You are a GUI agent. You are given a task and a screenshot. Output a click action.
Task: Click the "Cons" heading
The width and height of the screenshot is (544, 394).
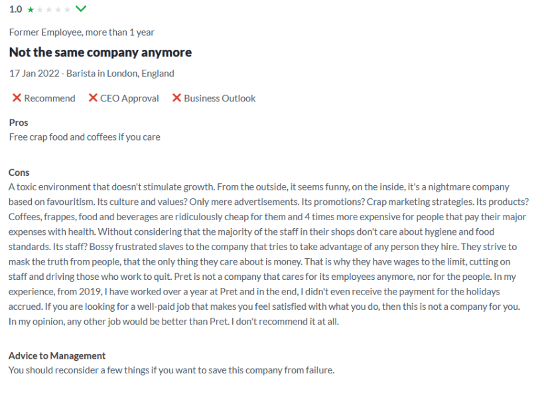[19, 172]
